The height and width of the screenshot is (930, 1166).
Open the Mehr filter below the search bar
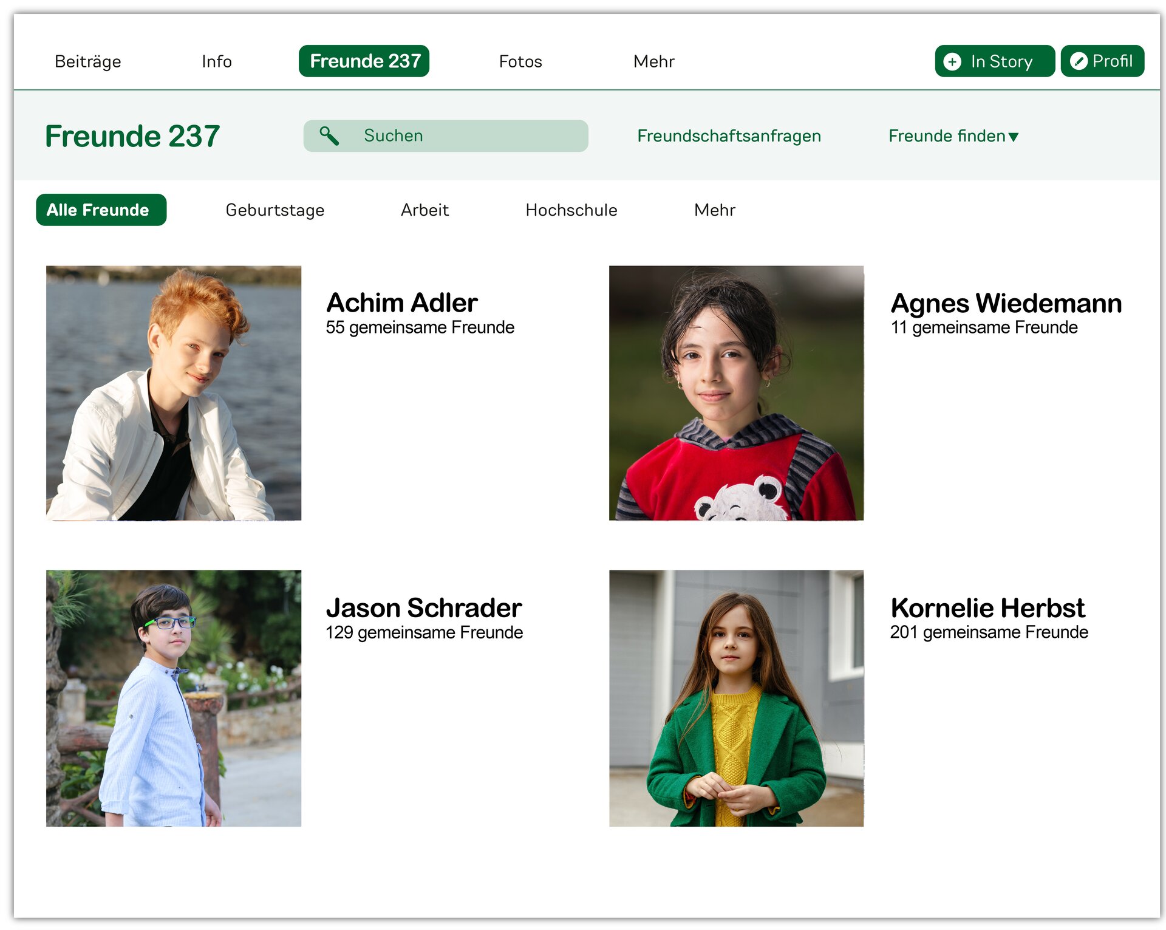point(714,210)
